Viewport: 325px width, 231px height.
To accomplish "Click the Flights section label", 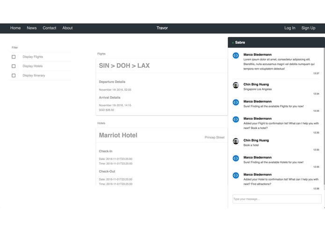I will click(x=101, y=54).
